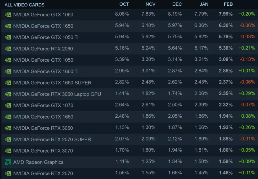Click the NVIDIA icon for RTX 3060 Laptop GPU
258x179 pixels.
[x=8, y=94]
